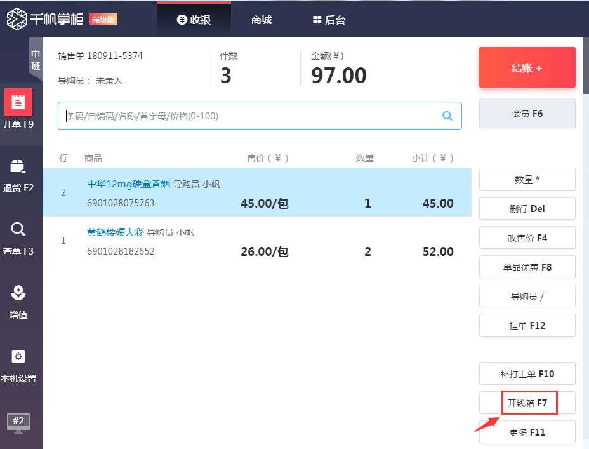Screen dimensions: 589x449
Task: Focus the barcode/name search input field
Action: (x=260, y=116)
